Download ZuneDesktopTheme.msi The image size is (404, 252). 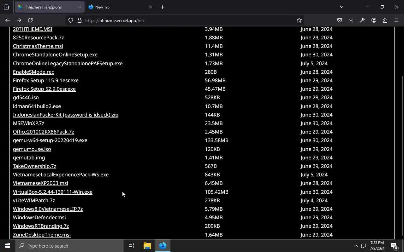click(x=42, y=235)
